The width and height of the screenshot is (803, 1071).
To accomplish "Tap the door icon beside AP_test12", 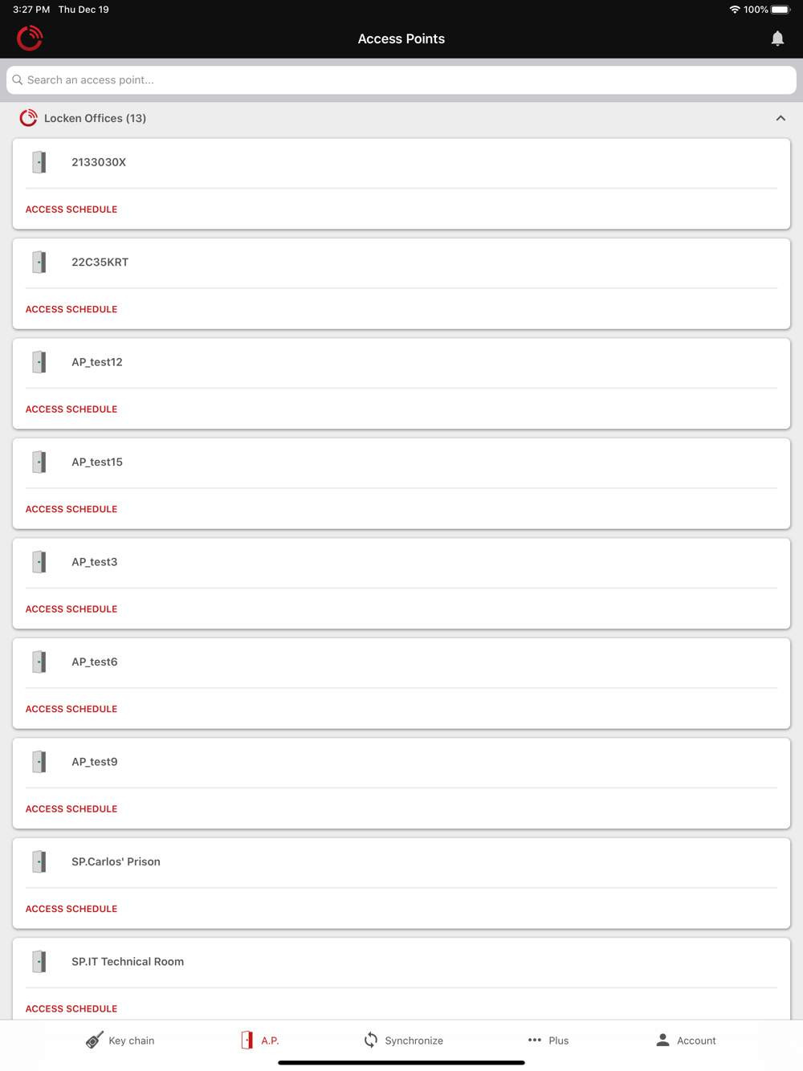I will coord(39,362).
